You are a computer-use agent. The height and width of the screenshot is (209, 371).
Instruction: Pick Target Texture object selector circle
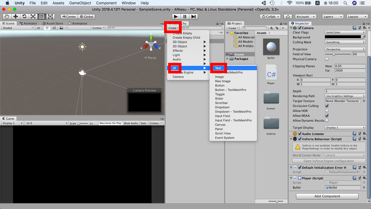pyautogui.click(x=364, y=101)
